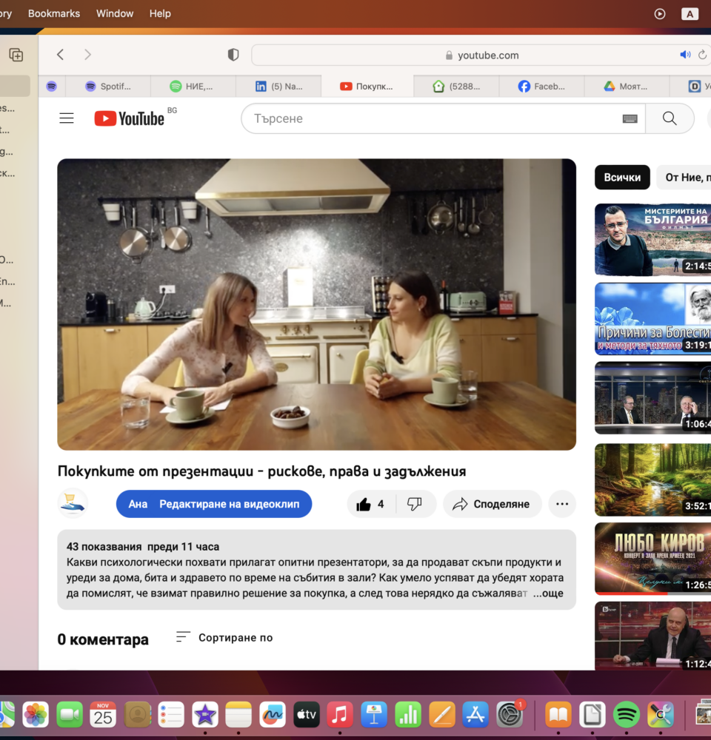Open the App Store from the Dock
This screenshot has height=740, width=711.
pyautogui.click(x=475, y=715)
